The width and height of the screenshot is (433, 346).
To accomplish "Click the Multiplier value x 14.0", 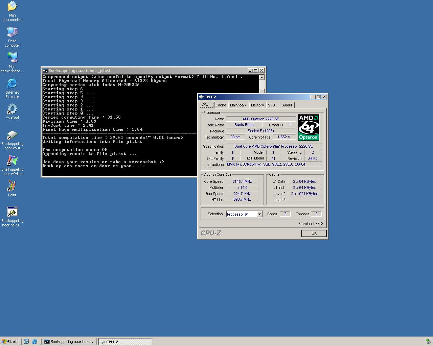I will point(242,188).
